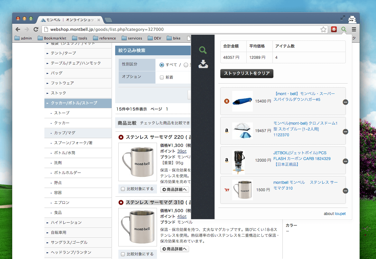Check the 新着 option checkbox
The height and width of the screenshot is (259, 376).
pyautogui.click(x=161, y=77)
